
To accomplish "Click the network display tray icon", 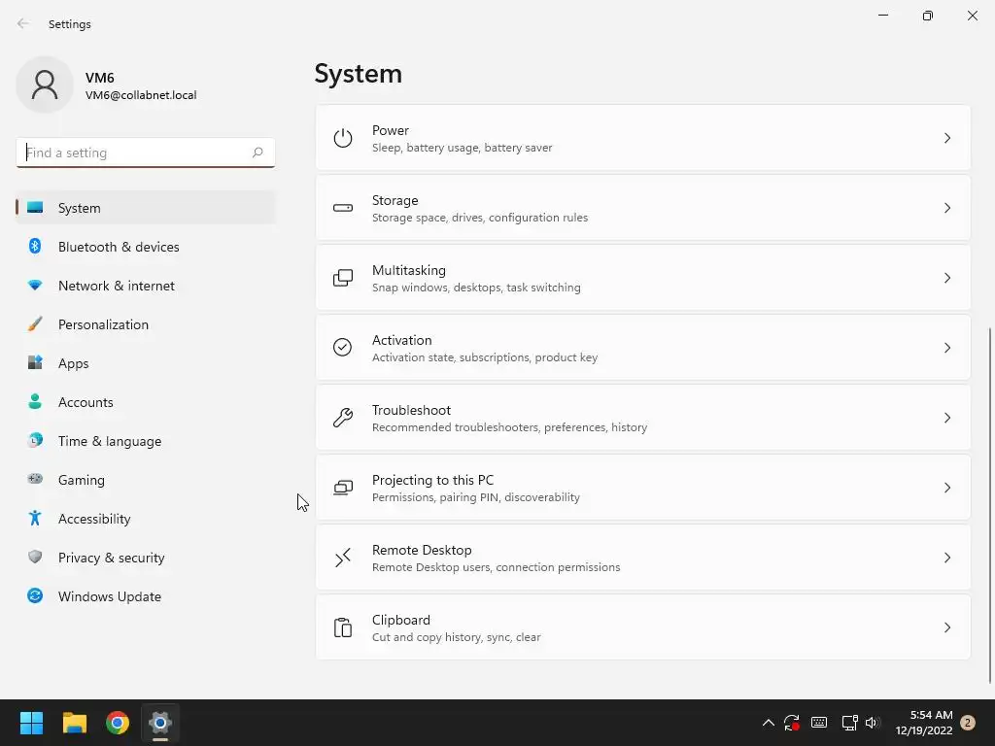I will pos(849,723).
